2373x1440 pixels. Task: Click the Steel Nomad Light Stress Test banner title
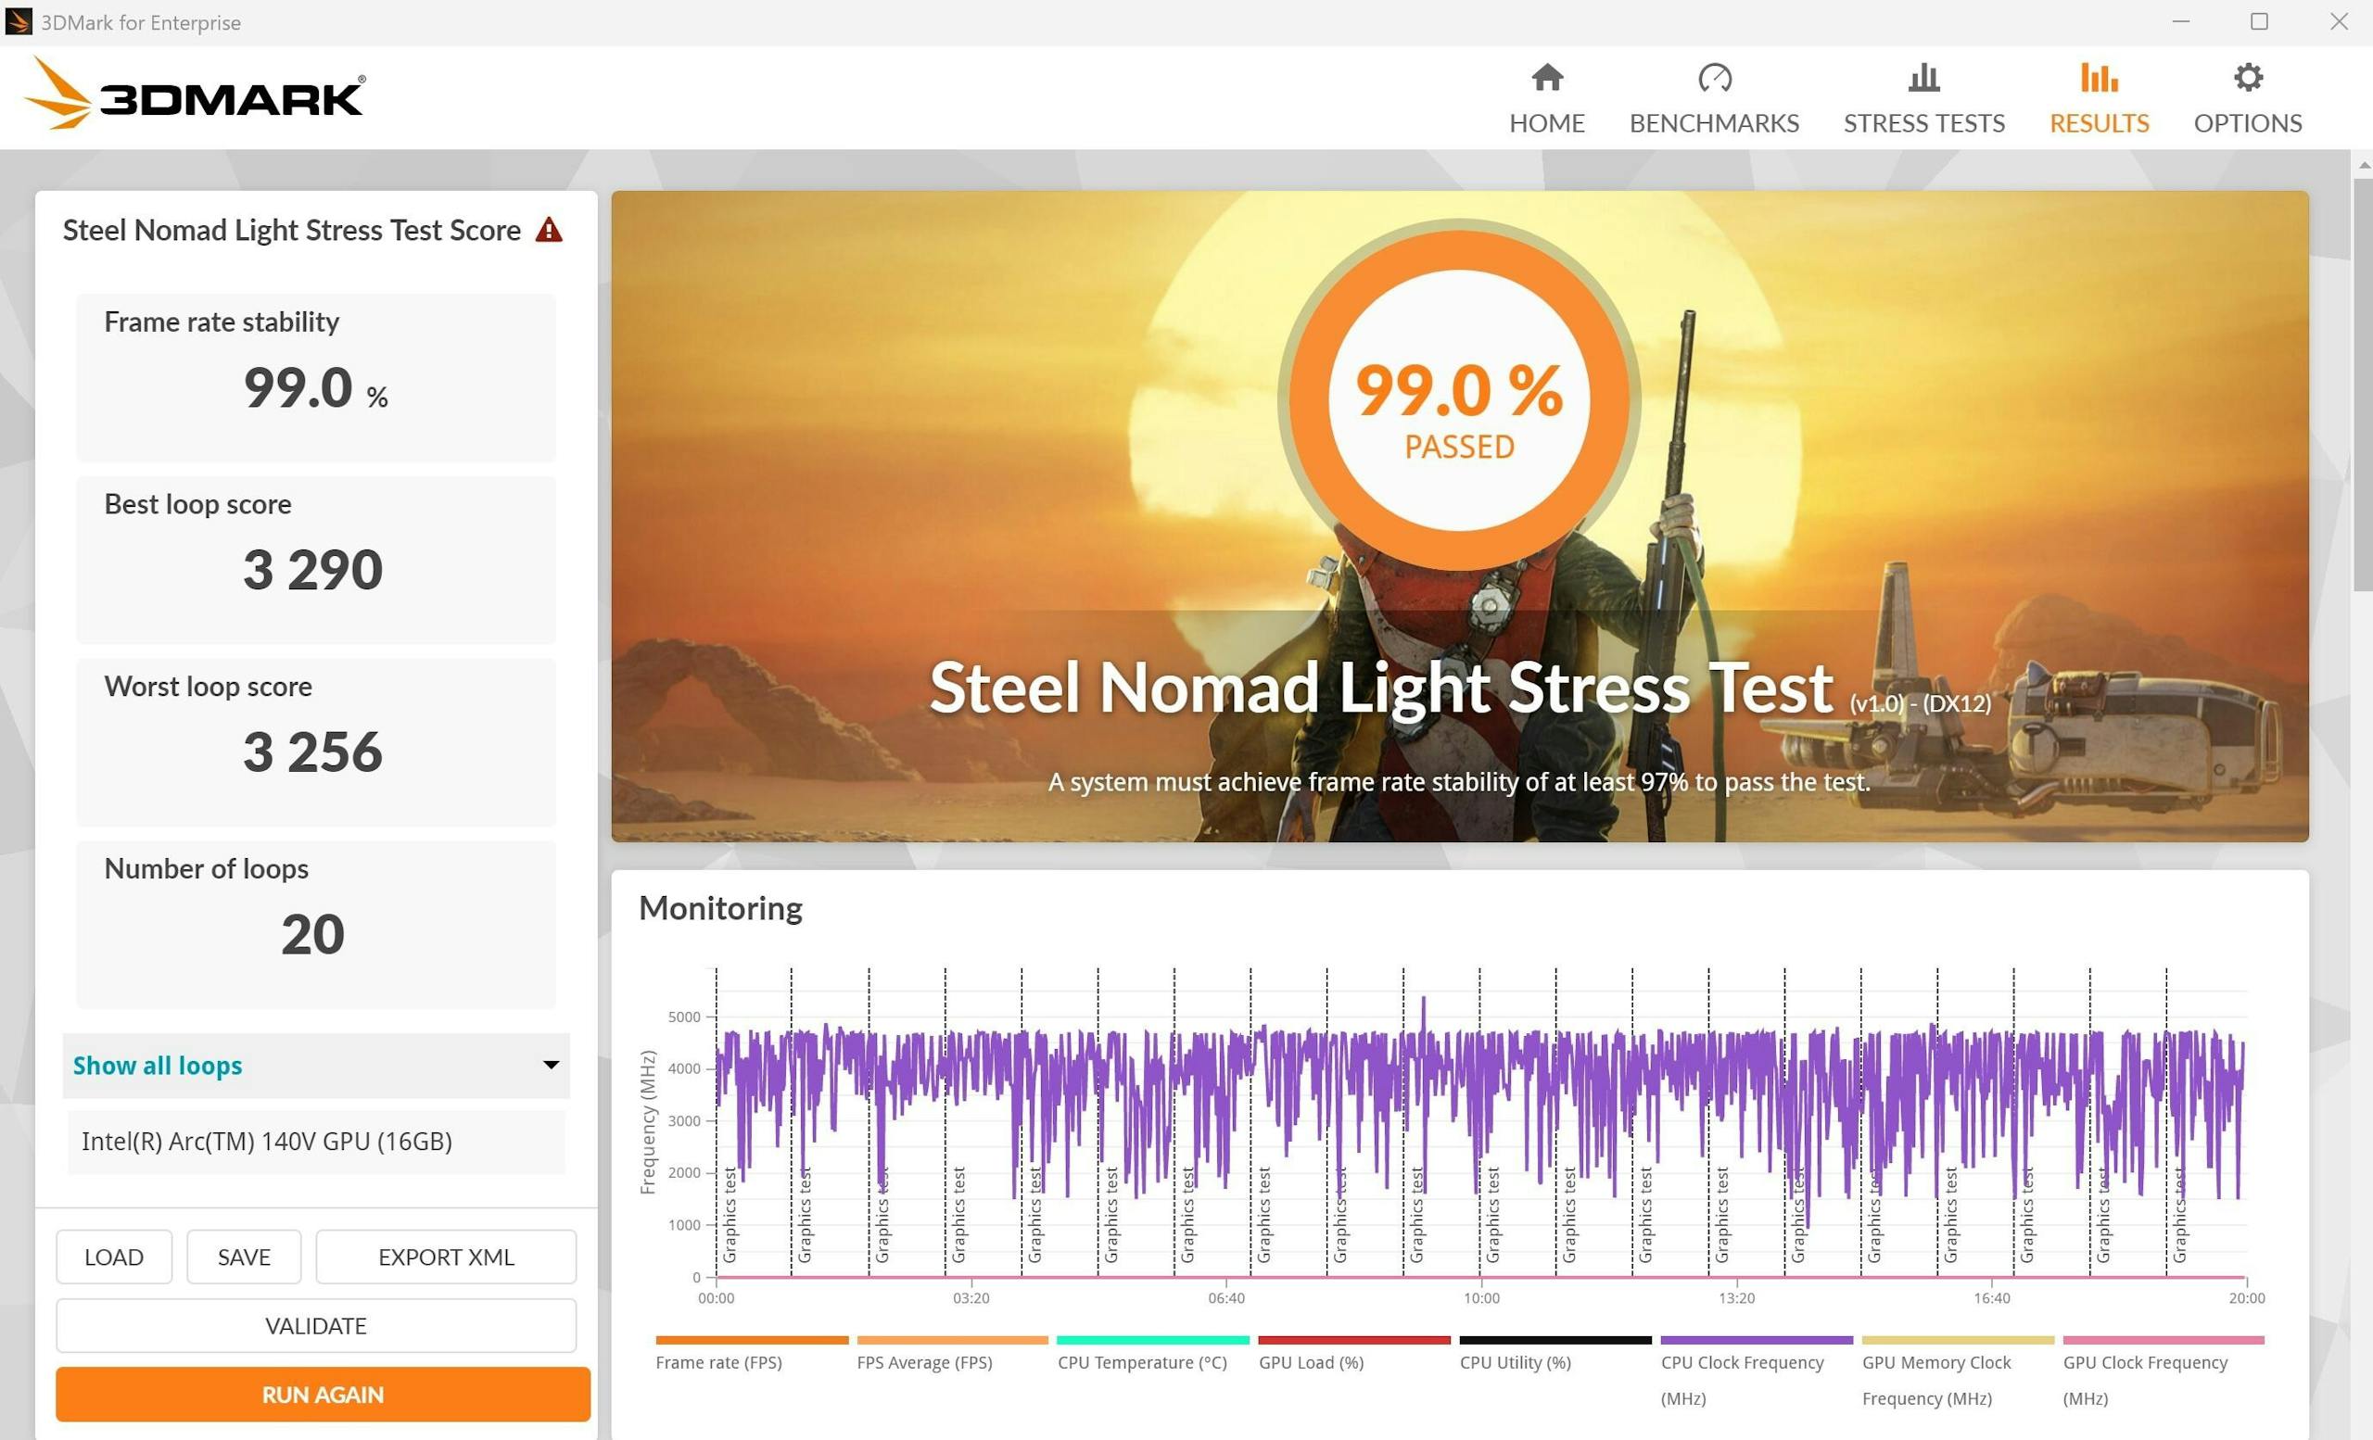click(1380, 688)
